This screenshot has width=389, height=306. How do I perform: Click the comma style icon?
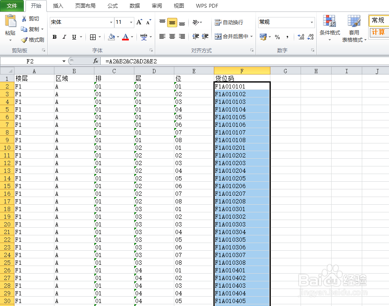tap(287, 37)
